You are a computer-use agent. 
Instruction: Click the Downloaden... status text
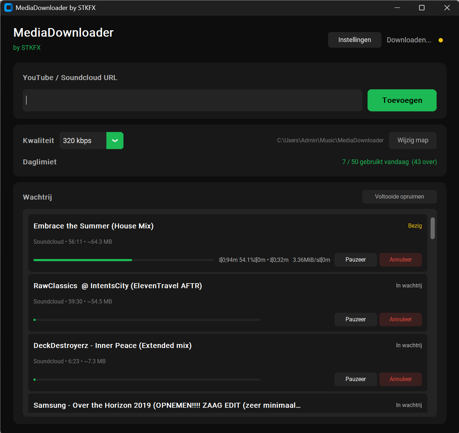click(409, 40)
